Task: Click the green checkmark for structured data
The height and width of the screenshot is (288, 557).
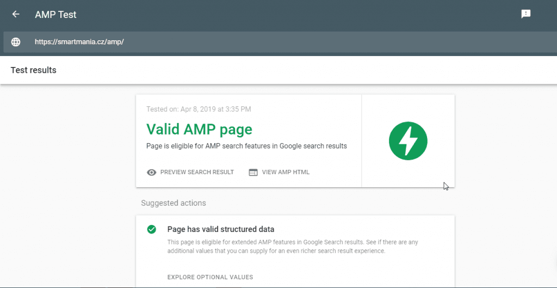Action: pos(152,229)
